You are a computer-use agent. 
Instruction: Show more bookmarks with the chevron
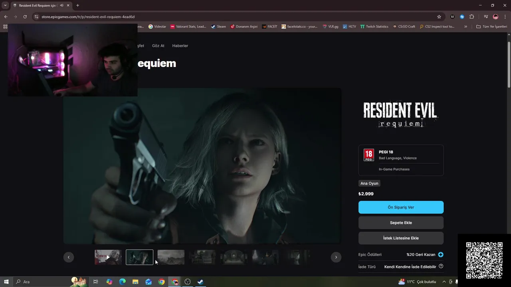pos(465,27)
